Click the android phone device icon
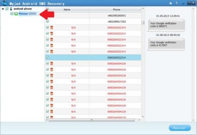 pyautogui.click(x=11, y=9)
